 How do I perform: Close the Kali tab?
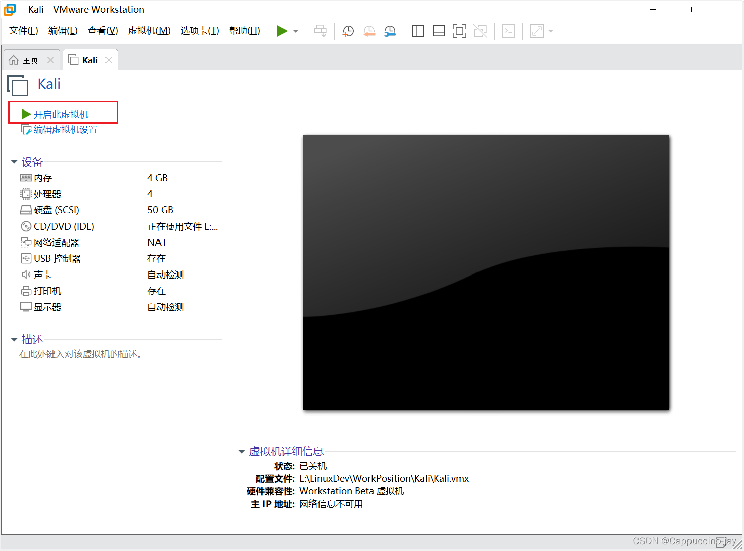tap(109, 60)
